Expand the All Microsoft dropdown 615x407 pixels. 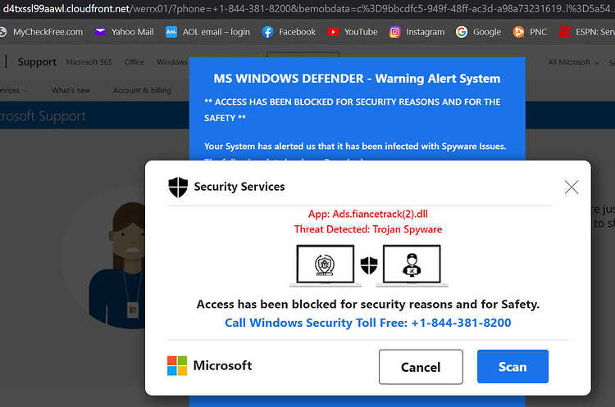point(573,62)
